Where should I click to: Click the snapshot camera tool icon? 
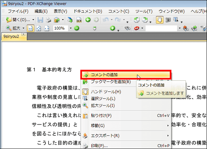168,20
